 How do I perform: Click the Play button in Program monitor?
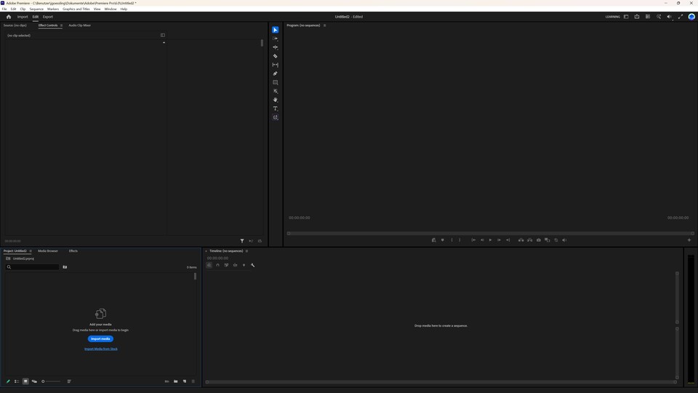(491, 240)
